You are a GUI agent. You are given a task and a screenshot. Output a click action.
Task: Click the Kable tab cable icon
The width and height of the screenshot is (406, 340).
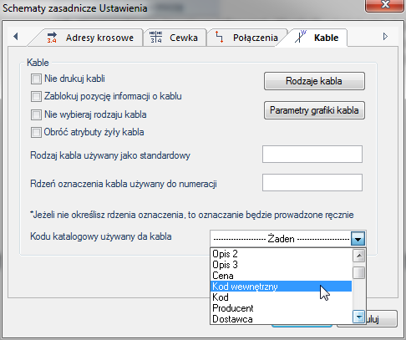tap(301, 37)
